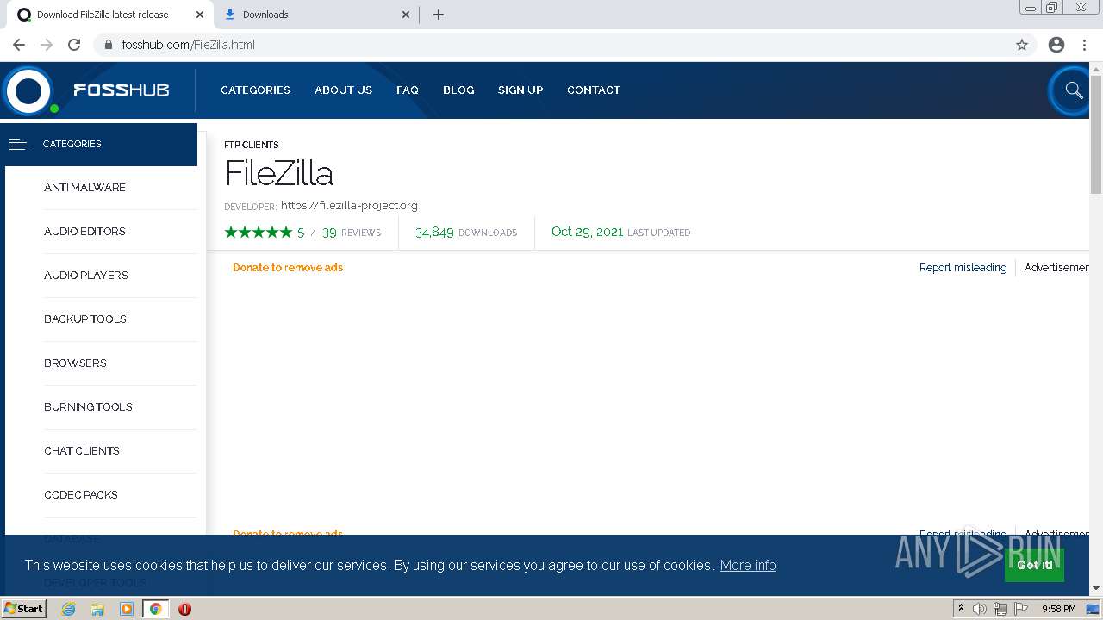This screenshot has width=1103, height=620.
Task: Click the taskbar clock showing 9:58 PM
Action: coord(1058,609)
